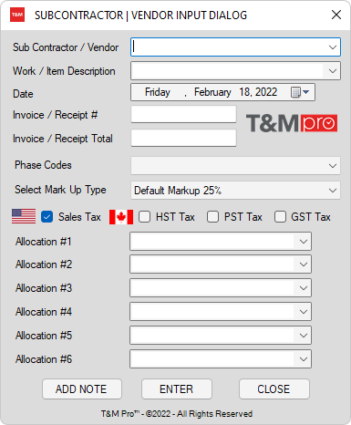Open the Select Mark Up Type dropdown
Image resolution: width=351 pixels, height=425 pixels.
333,191
